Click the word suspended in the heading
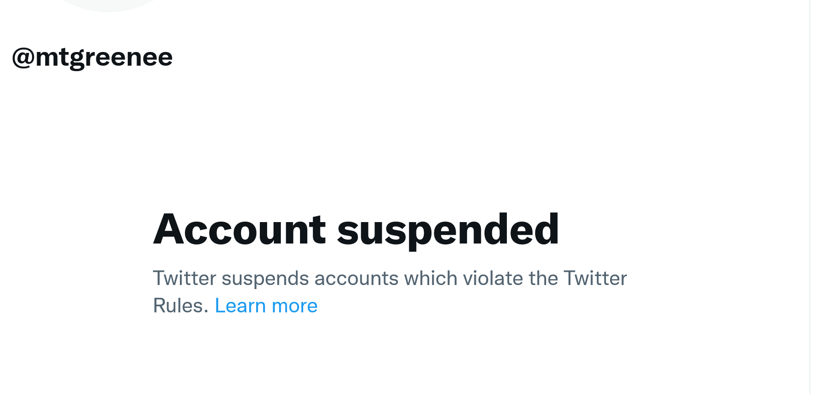This screenshot has height=394, width=837. 447,229
